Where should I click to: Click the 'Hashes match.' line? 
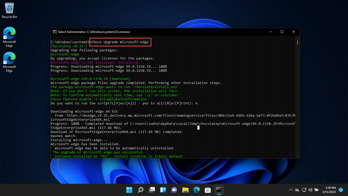(64, 136)
